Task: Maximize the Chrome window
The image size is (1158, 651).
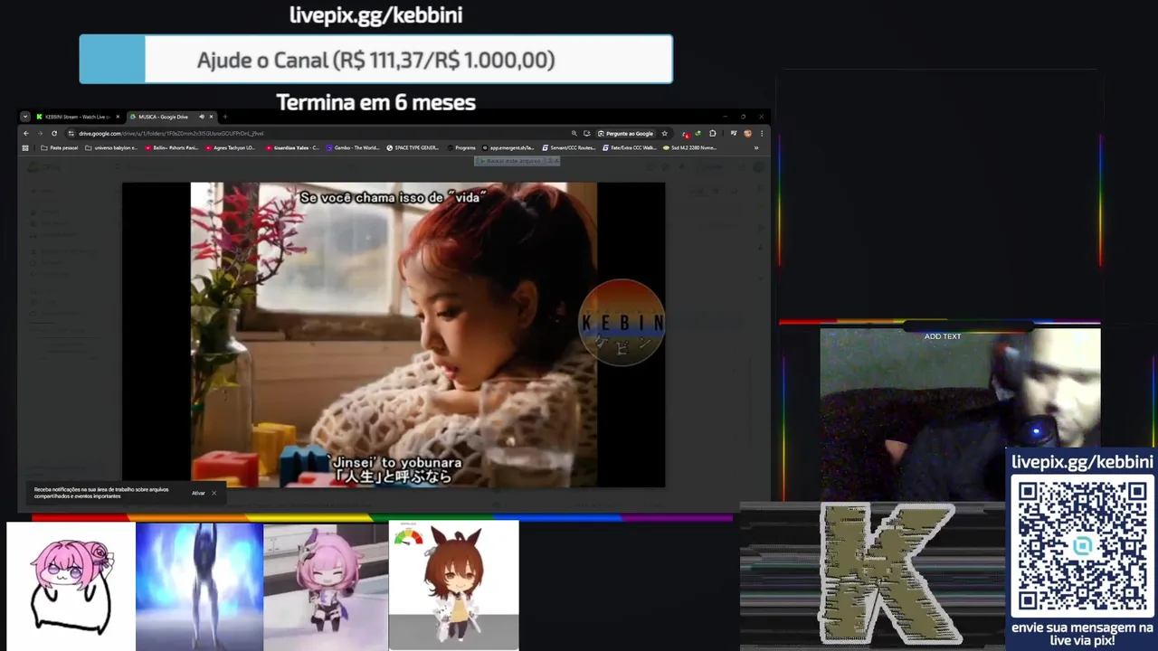Action: click(x=744, y=117)
